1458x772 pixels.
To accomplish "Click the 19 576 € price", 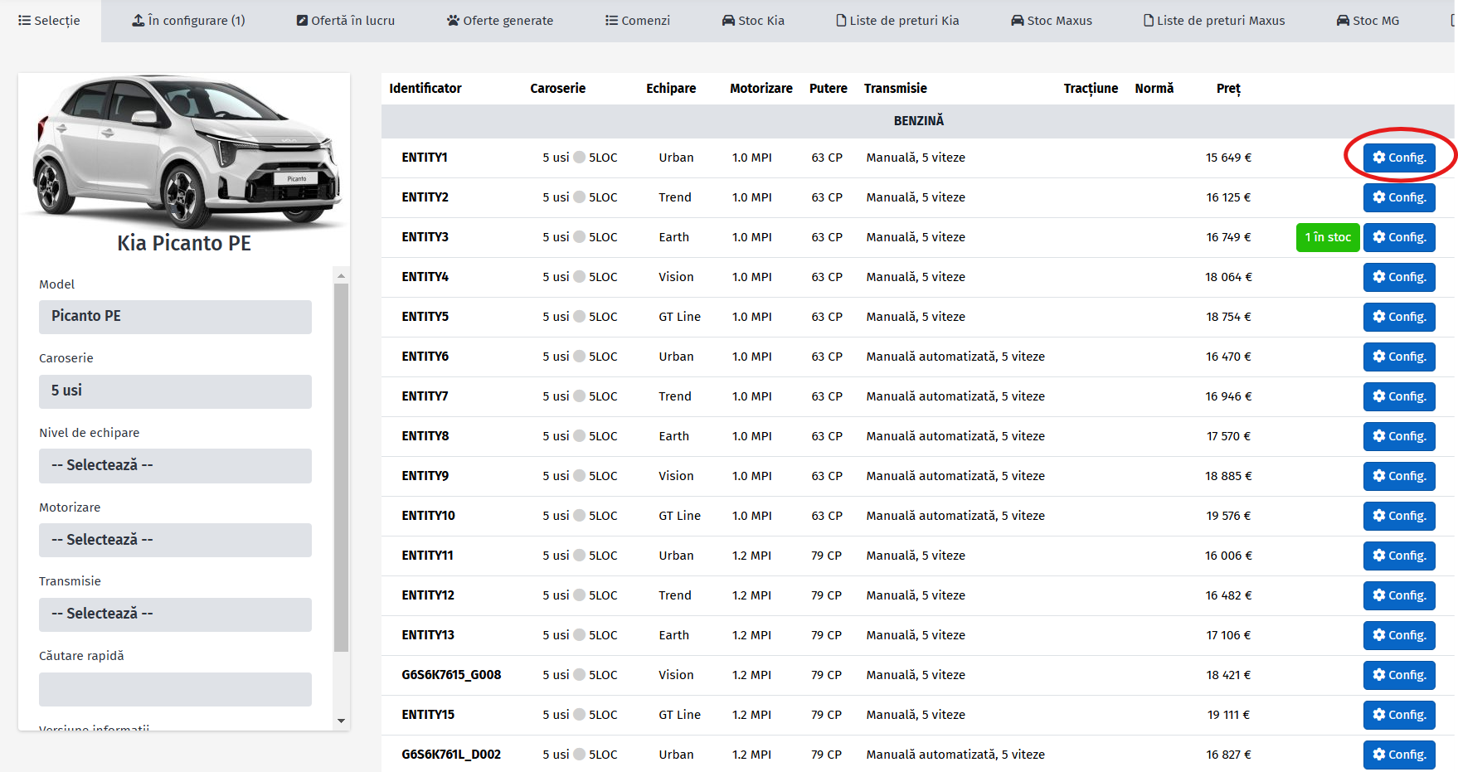I will click(1228, 516).
